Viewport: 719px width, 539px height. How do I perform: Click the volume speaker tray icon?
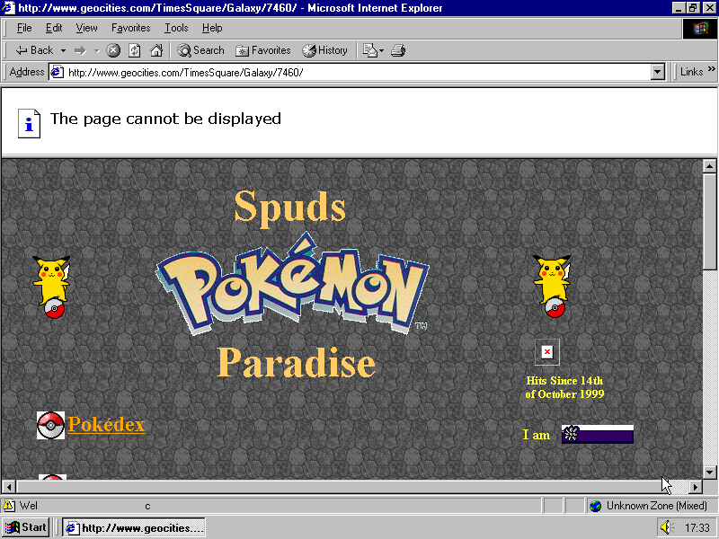pyautogui.click(x=667, y=527)
